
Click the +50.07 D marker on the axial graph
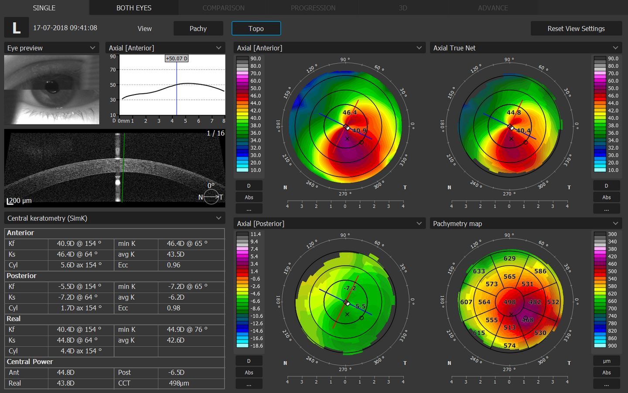(x=177, y=58)
